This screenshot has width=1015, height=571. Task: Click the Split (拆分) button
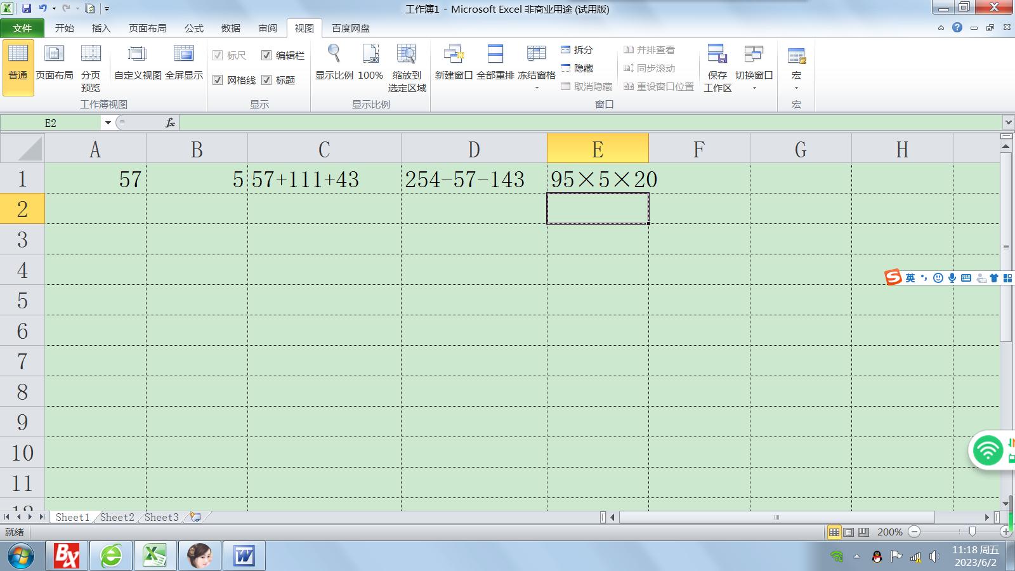coord(577,49)
